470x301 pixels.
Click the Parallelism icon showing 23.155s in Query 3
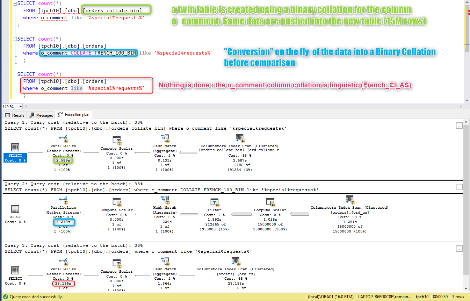[63, 261]
